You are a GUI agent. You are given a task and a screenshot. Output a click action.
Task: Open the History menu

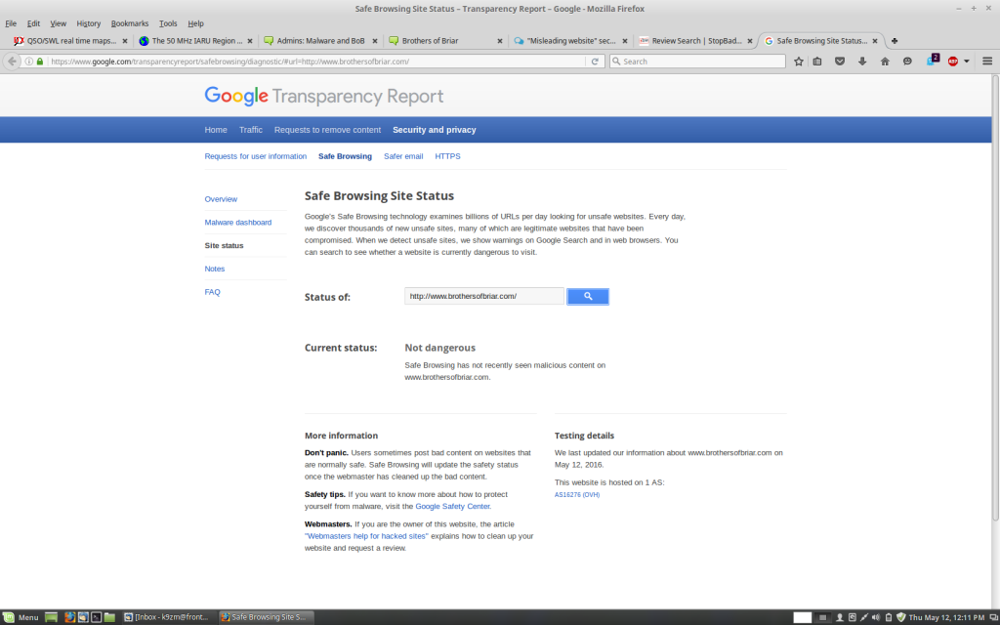[x=89, y=23]
